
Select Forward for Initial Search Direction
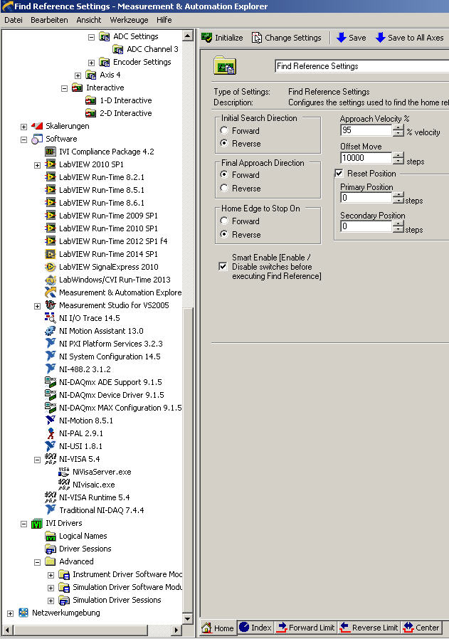pyautogui.click(x=224, y=131)
